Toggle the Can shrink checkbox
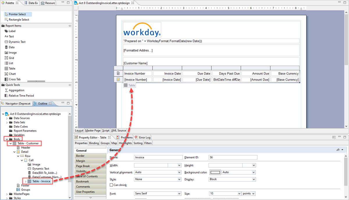The height and width of the screenshot is (200, 349). (x=111, y=185)
